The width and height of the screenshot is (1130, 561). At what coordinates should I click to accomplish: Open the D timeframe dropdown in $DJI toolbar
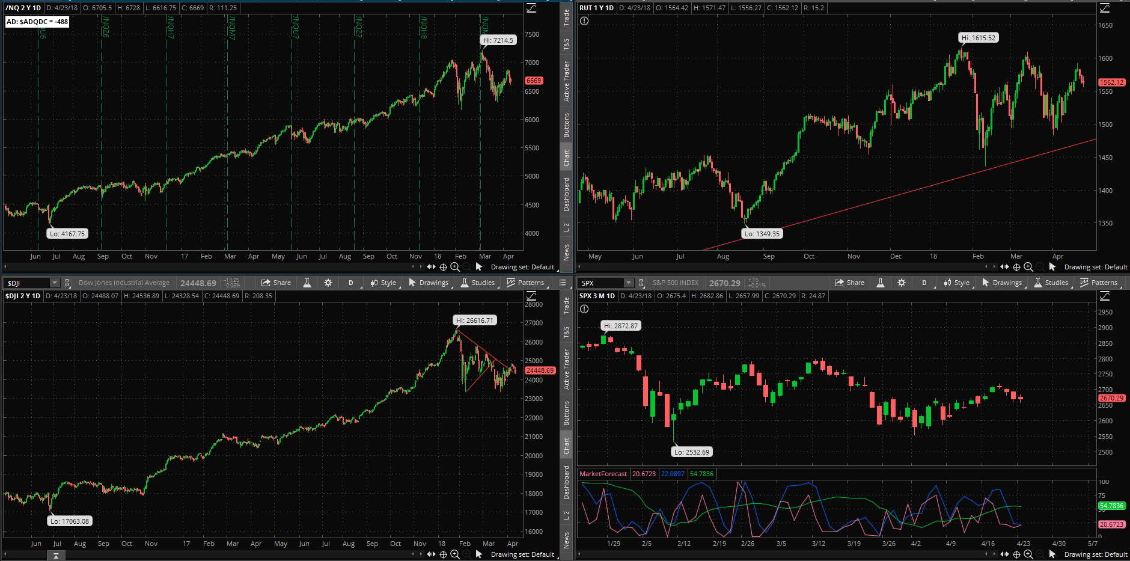[x=351, y=283]
